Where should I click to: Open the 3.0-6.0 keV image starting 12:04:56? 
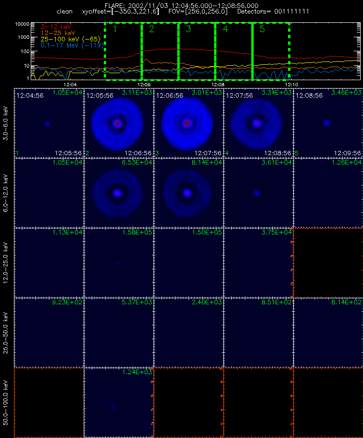[49, 123]
